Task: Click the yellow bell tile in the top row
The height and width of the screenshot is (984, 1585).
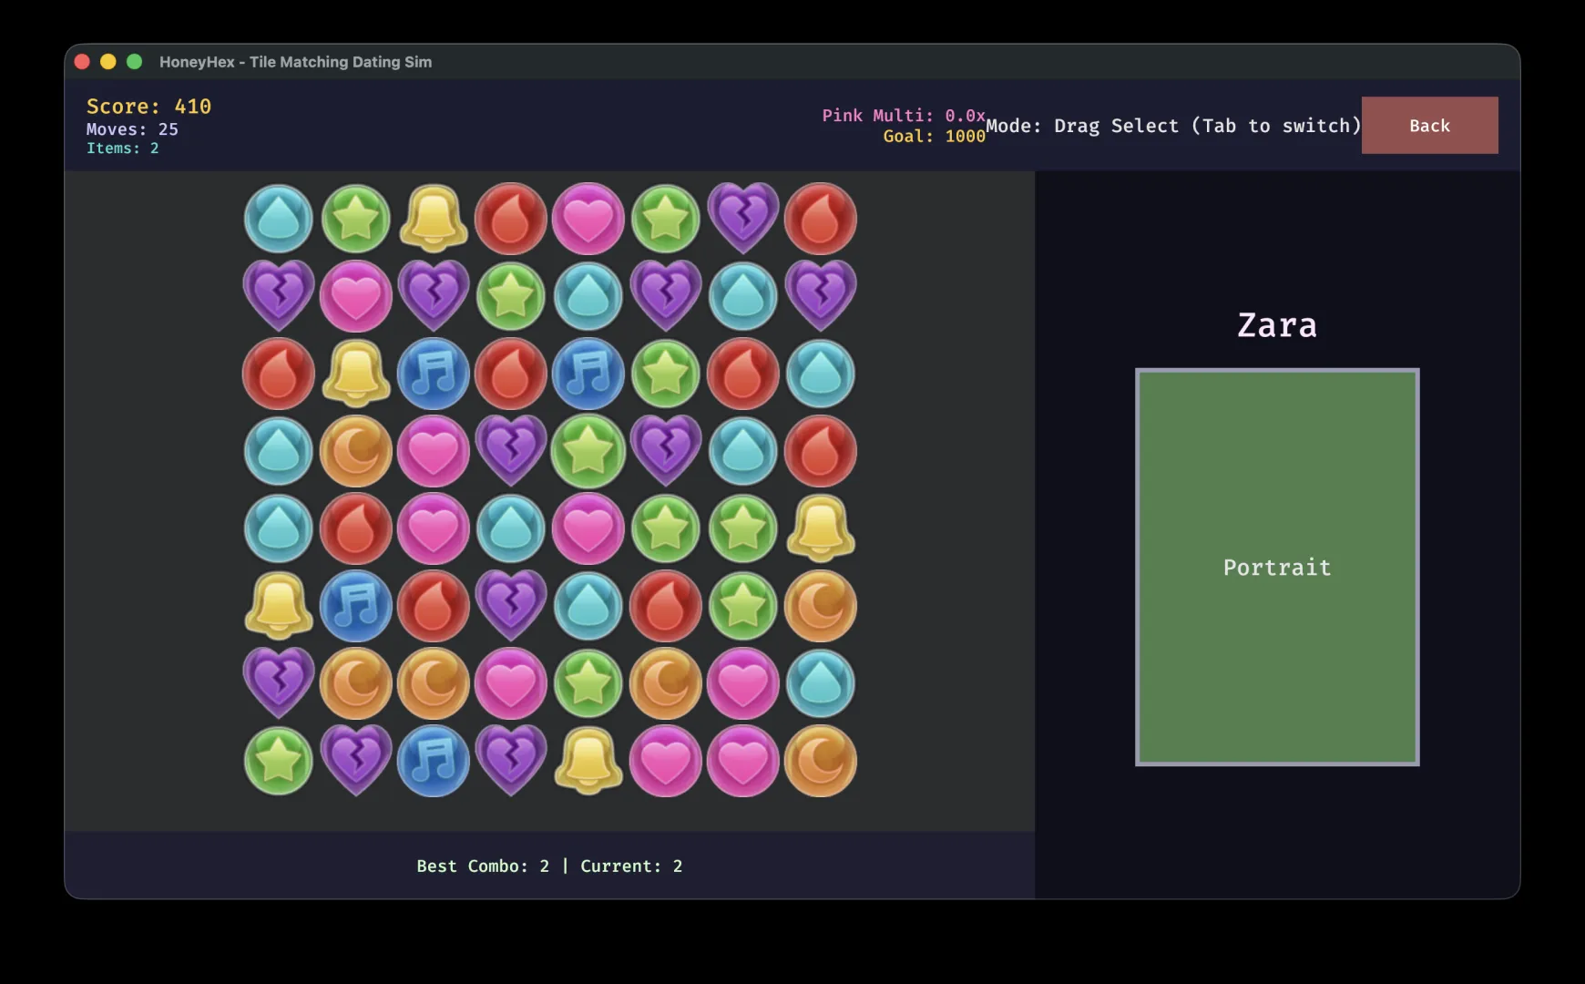Action: tap(434, 218)
